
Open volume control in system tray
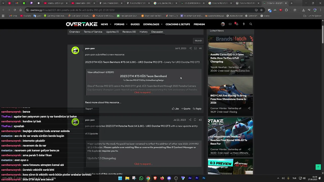[283, 178]
